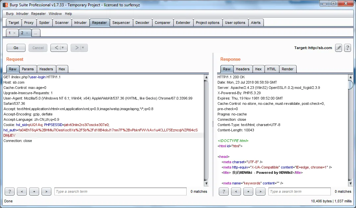Image resolution: width=356 pixels, height=208 pixels.
Task: Open the Intruder menu in menu bar
Action: click(22, 14)
